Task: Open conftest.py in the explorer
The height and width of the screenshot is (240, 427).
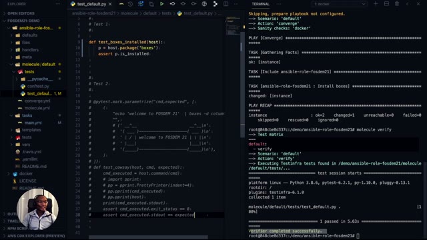Action: pyautogui.click(x=38, y=86)
